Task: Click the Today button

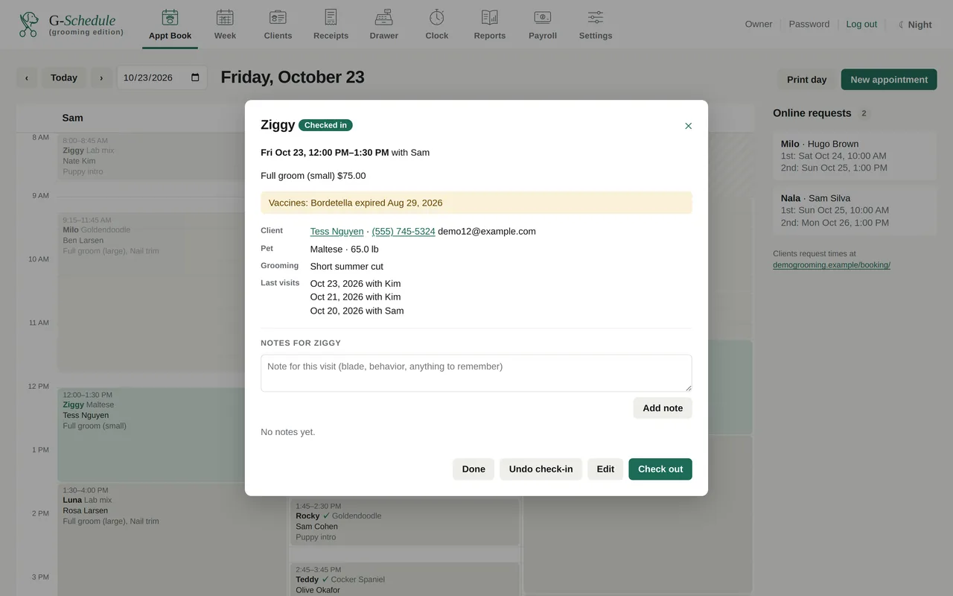Action: click(64, 77)
